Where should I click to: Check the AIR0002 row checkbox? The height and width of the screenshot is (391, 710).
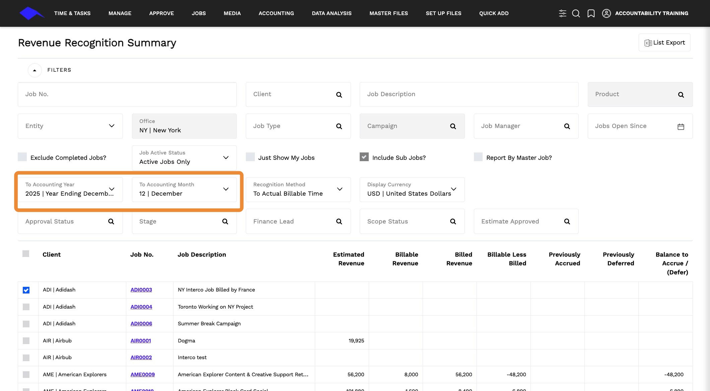[26, 358]
